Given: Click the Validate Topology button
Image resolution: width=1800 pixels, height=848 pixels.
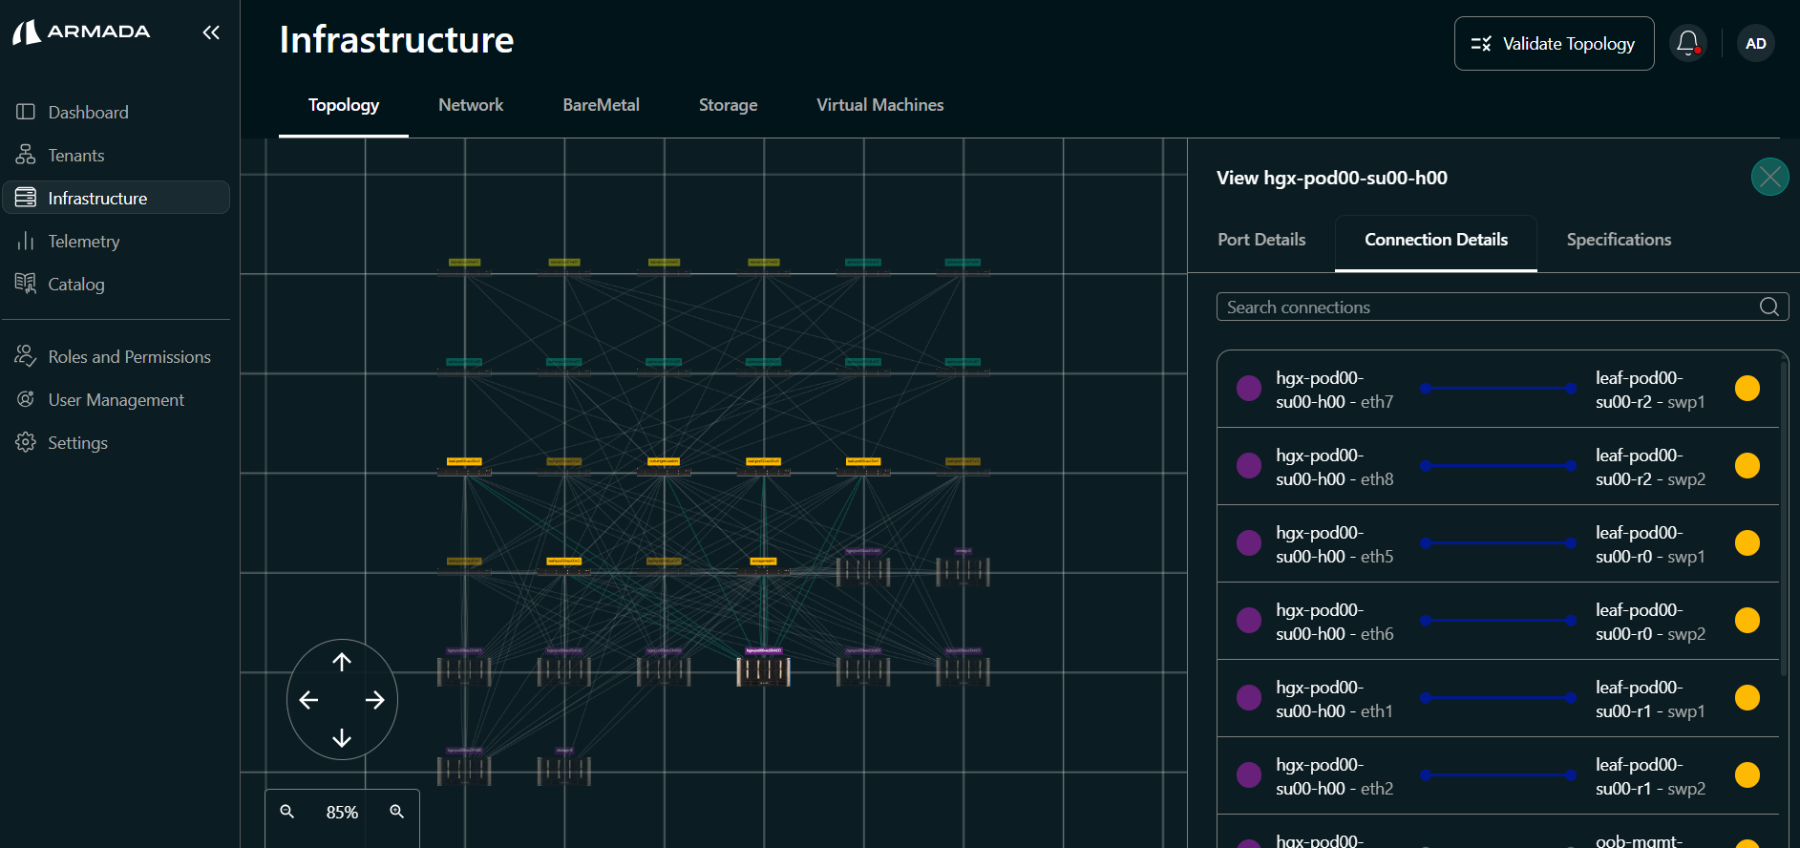Looking at the screenshot, I should tap(1554, 43).
